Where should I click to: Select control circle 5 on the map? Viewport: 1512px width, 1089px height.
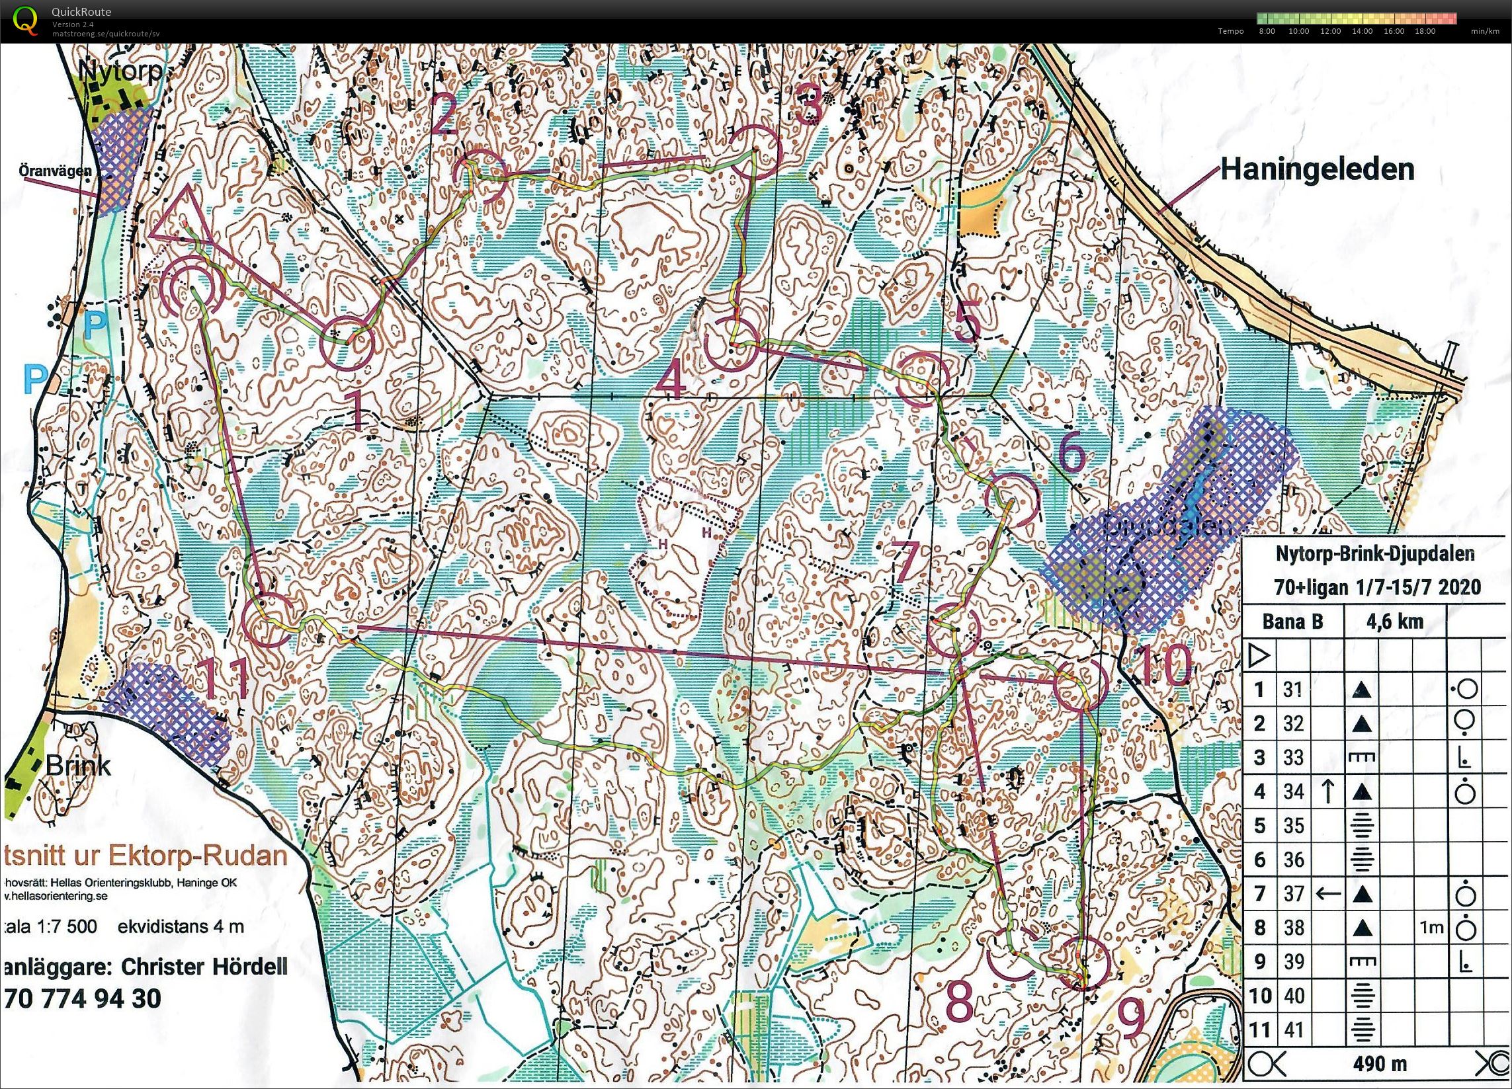click(924, 380)
